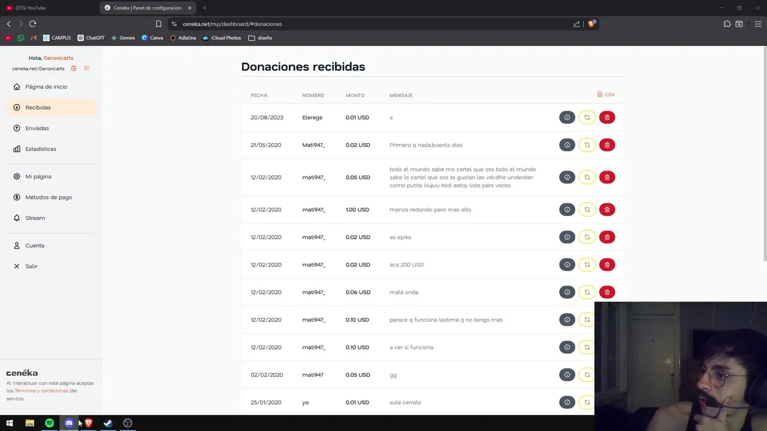
Task: Open the Enviadas section
Action: tap(51, 128)
